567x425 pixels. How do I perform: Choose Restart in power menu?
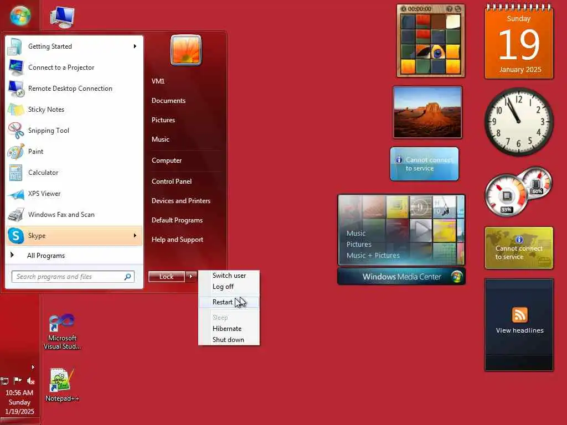(229, 302)
